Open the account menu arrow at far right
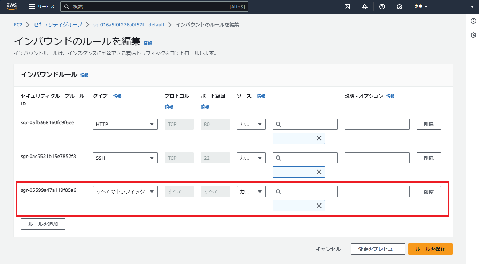 pyautogui.click(x=472, y=7)
